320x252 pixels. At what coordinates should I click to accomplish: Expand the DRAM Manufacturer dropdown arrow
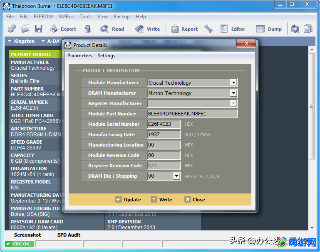(x=233, y=93)
